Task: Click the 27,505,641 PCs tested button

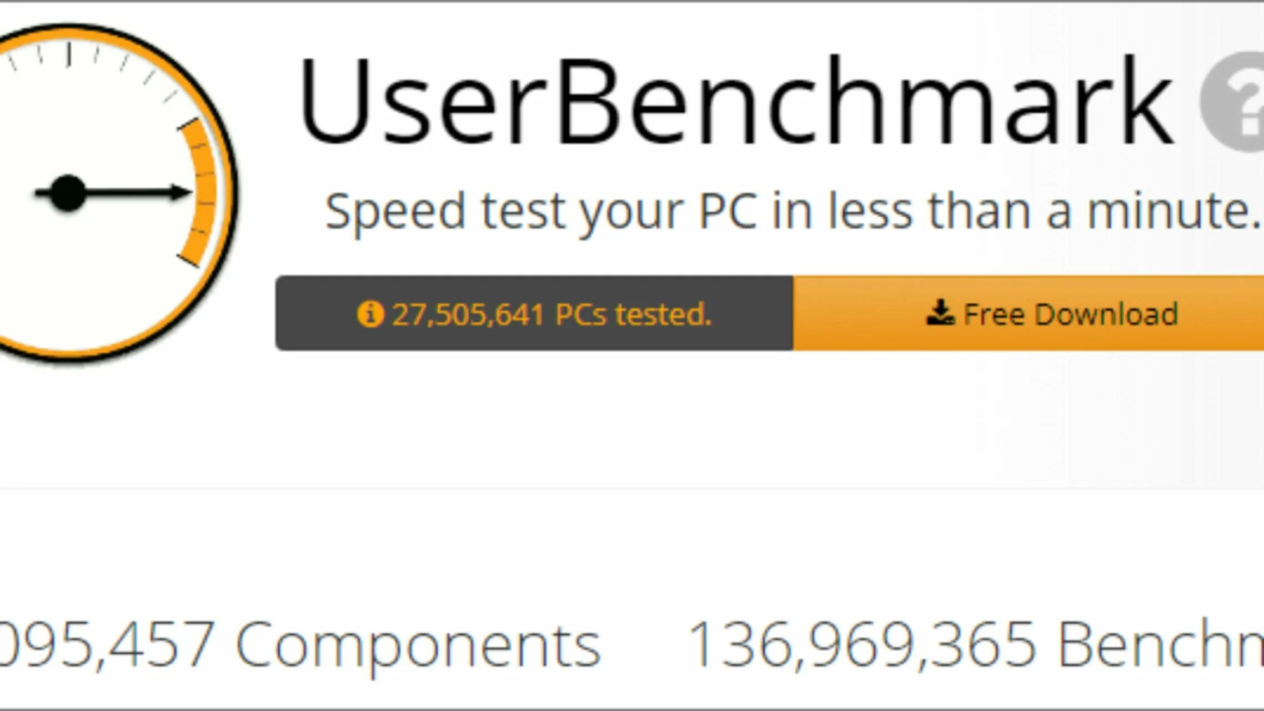Action: coord(534,313)
